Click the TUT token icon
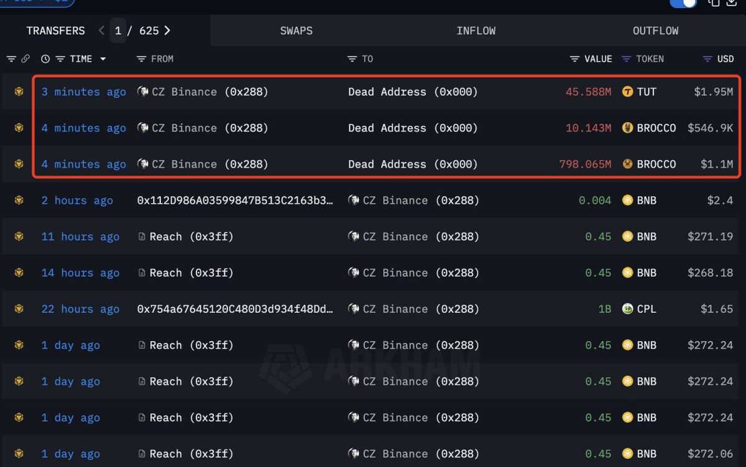Screen dimensions: 746x467 click(x=627, y=92)
